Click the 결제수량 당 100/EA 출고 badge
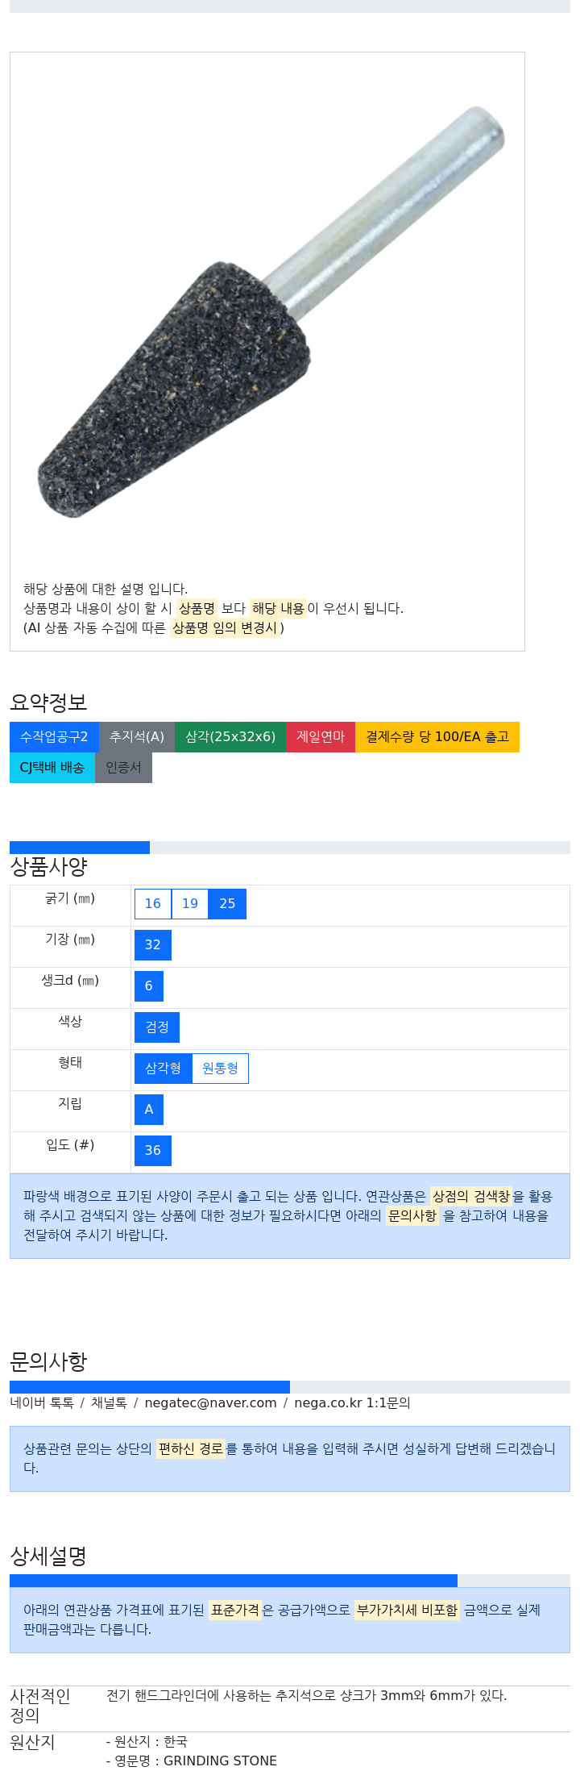This screenshot has height=1771, width=580. [437, 737]
